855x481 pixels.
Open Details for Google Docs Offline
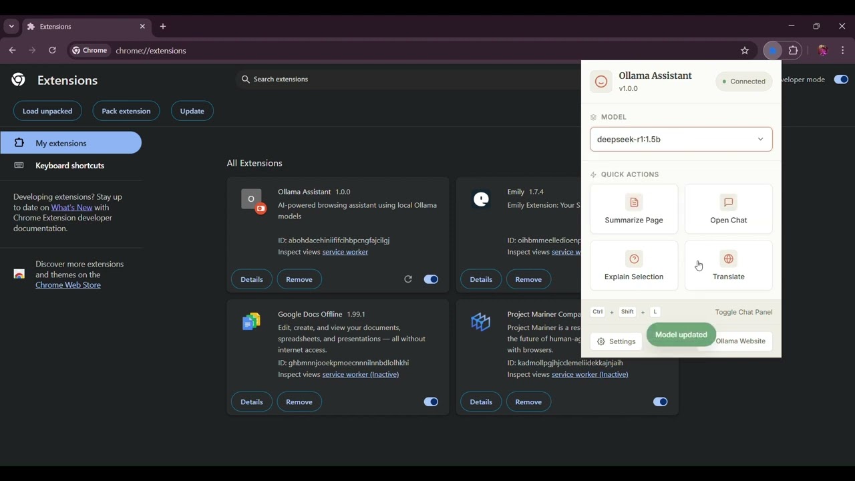[x=252, y=402]
